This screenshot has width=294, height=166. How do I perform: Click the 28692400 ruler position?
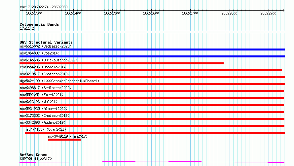pos(73,13)
